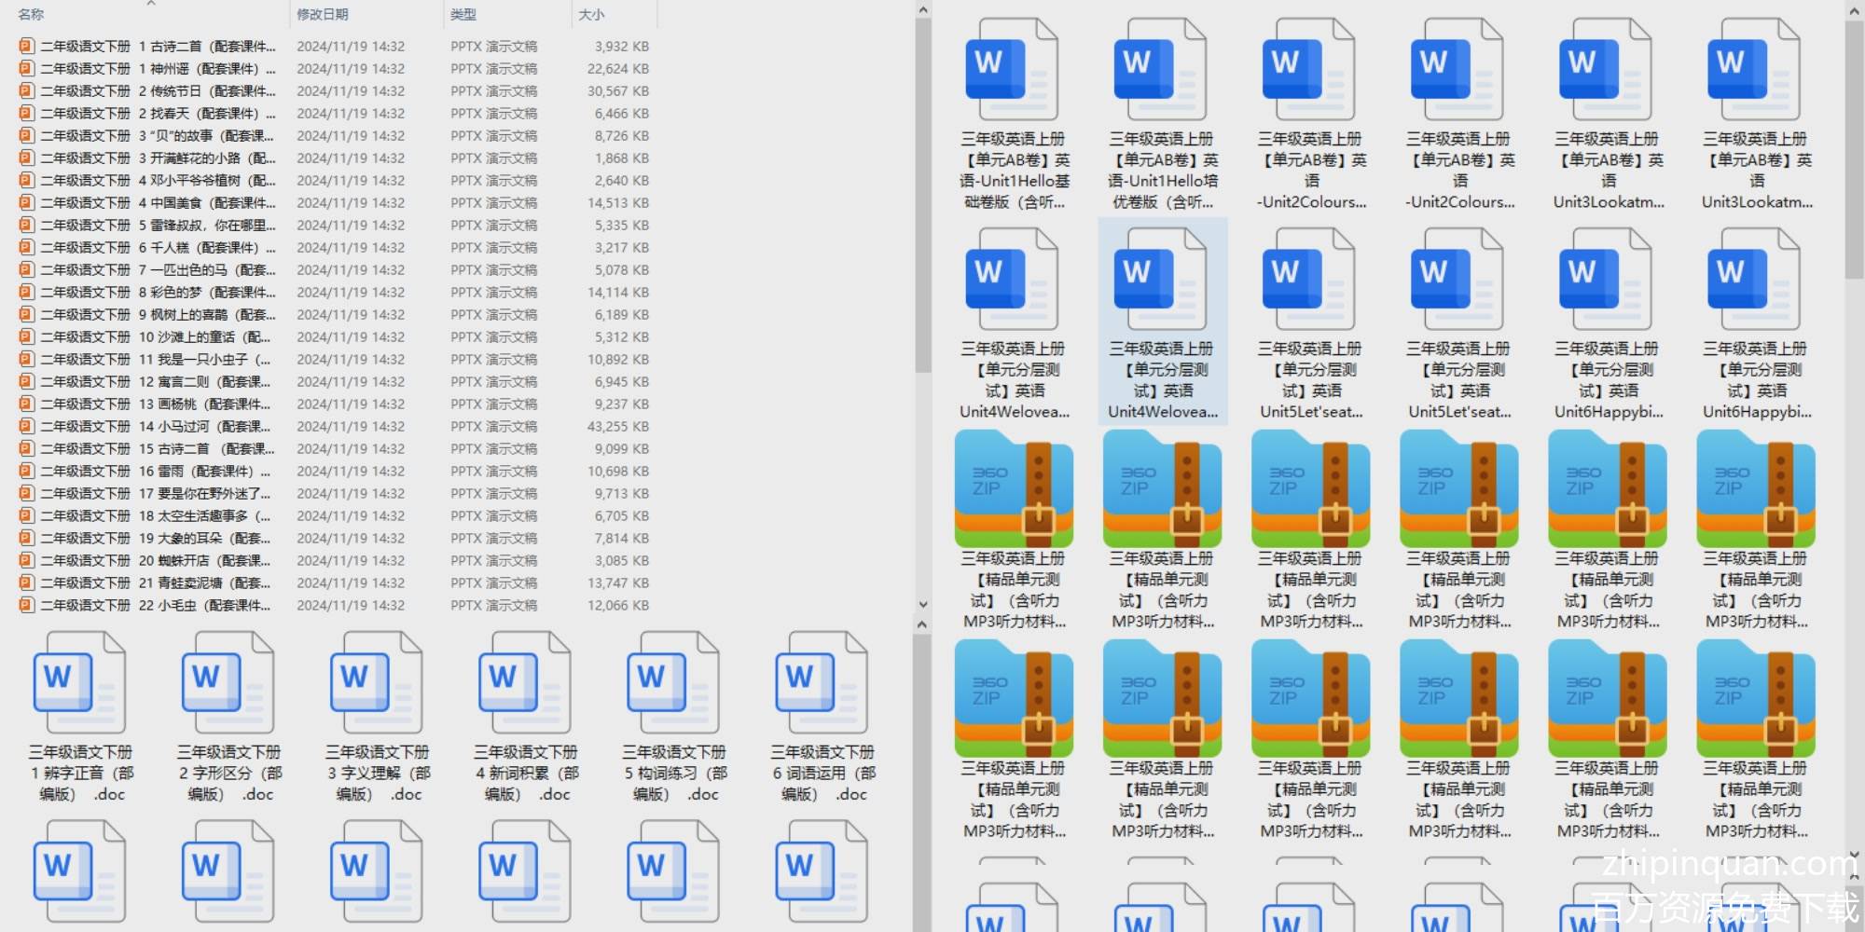Image resolution: width=1865 pixels, height=932 pixels.
Task: Click the 类型 column header
Action: [x=463, y=15]
